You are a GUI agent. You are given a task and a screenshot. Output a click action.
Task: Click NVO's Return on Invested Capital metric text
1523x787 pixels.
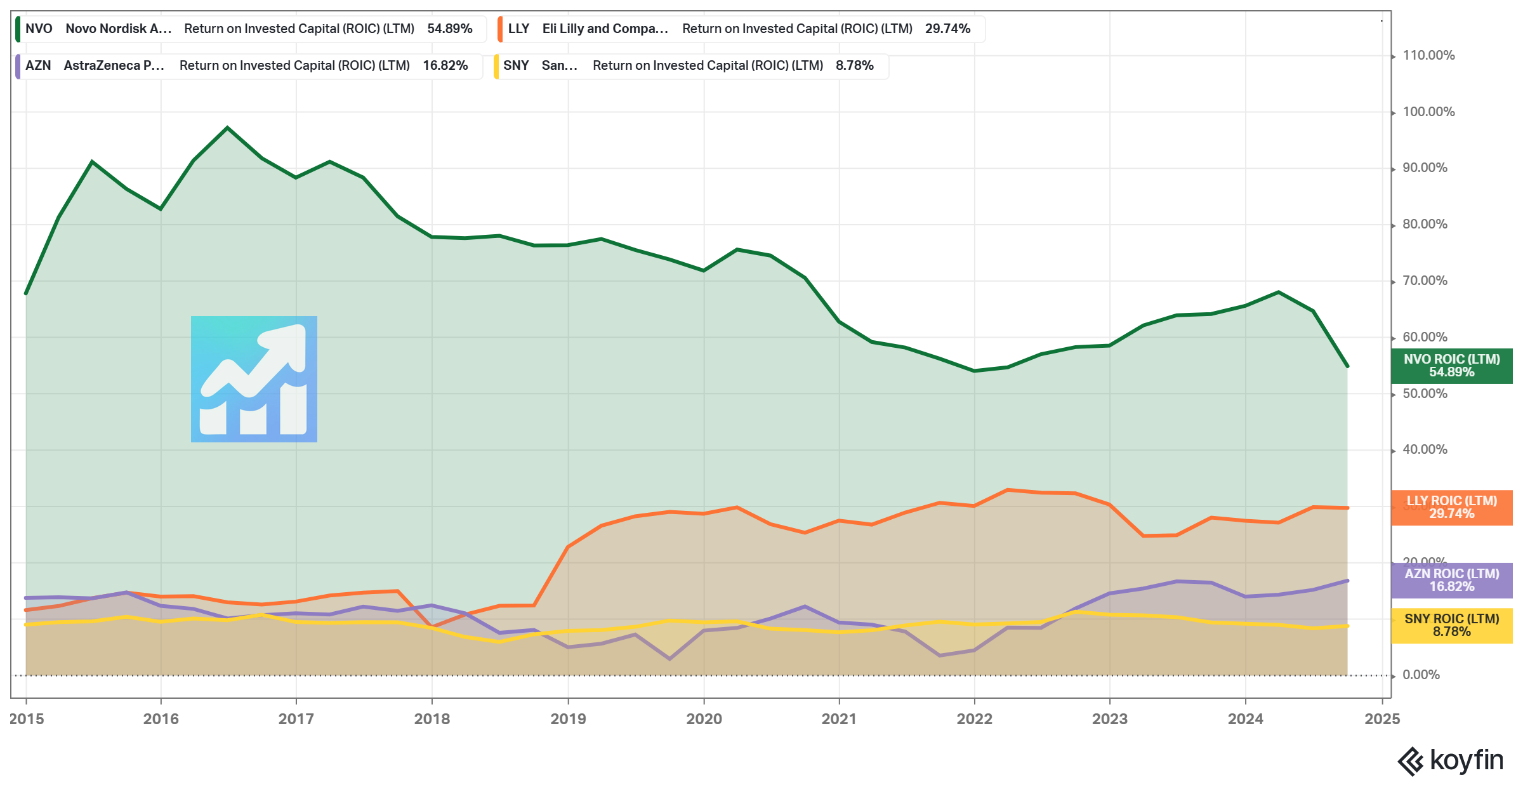(x=299, y=29)
